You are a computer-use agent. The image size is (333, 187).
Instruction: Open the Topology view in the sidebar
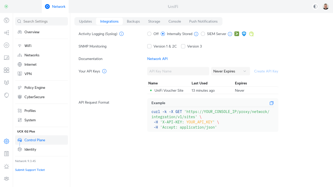[7, 33]
